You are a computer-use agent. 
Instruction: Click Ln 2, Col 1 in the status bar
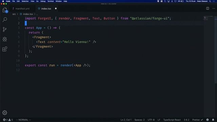coord(126,120)
